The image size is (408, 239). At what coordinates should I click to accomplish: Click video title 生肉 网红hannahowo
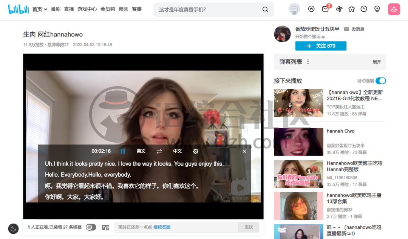53,35
